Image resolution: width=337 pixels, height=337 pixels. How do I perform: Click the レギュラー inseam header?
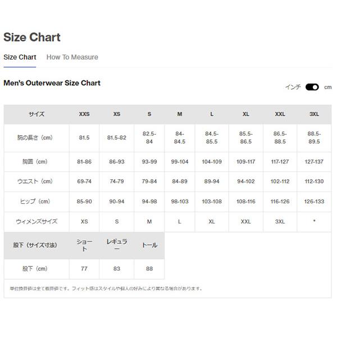tap(116, 245)
